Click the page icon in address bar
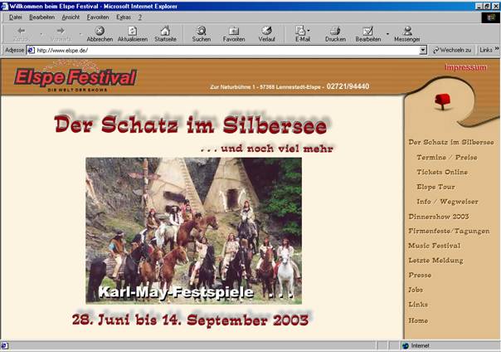This screenshot has height=352, width=501. (31, 50)
